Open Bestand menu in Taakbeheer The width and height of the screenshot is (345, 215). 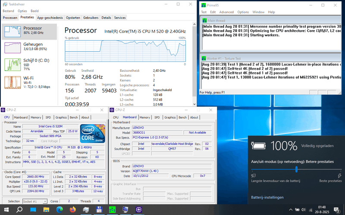[x=8, y=11]
